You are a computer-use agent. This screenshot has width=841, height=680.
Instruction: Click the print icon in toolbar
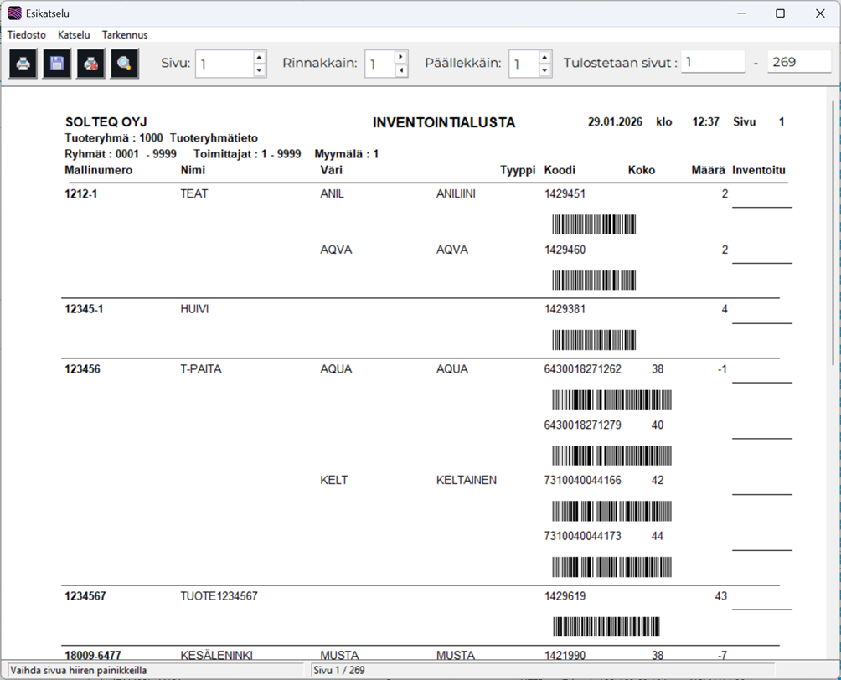pos(23,64)
